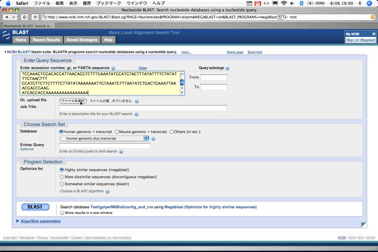Click help icon beside Entrez query hint
The width and height of the screenshot is (378, 252).
click(x=121, y=152)
